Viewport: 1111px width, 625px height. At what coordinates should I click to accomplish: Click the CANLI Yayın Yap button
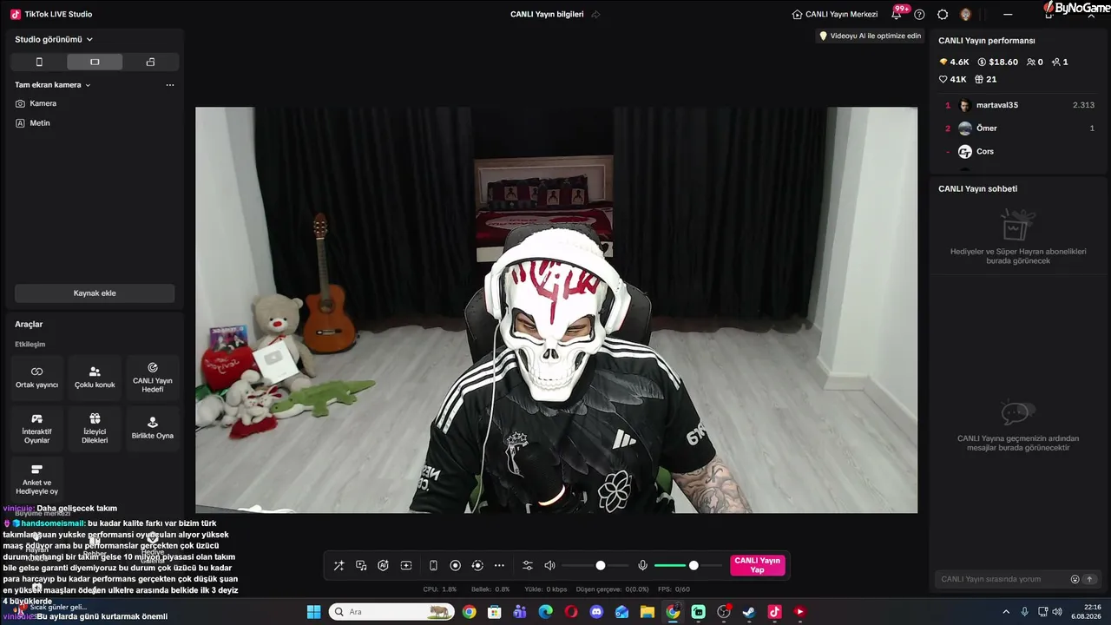758,566
